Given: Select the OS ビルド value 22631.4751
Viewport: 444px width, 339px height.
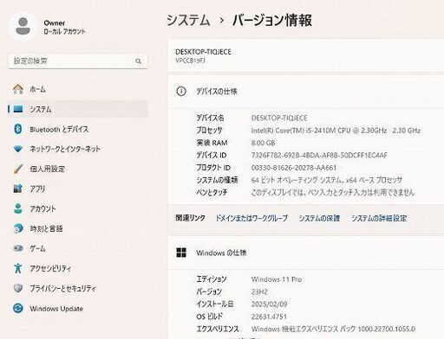Looking at the screenshot, I should point(269,317).
